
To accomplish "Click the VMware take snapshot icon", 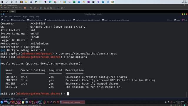I will click(x=35, y=8).
